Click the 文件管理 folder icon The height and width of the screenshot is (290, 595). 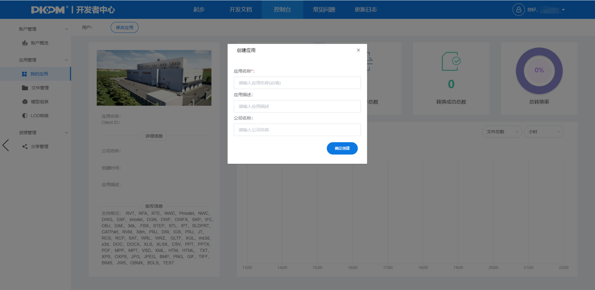[25, 88]
